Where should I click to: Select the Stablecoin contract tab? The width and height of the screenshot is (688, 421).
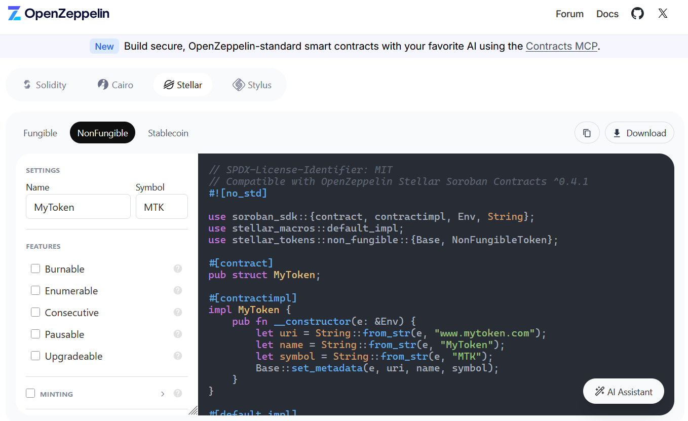[x=168, y=133]
